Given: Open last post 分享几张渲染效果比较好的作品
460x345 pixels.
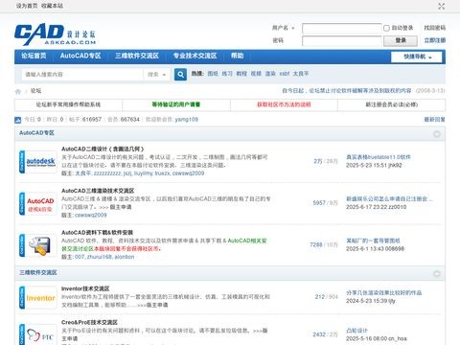Looking at the screenshot, I should (384, 293).
